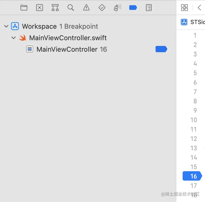Click line number 11 in gutter

tap(194, 129)
